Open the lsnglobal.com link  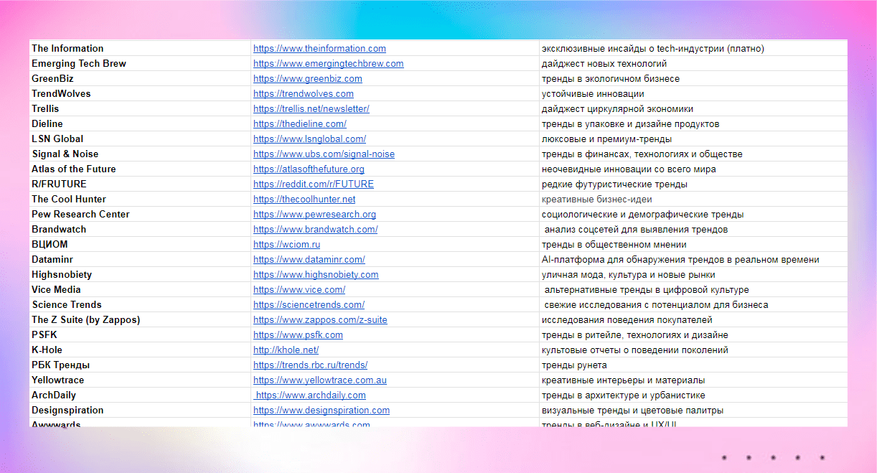click(x=309, y=139)
